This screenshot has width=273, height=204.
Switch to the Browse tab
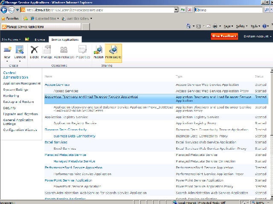tap(40, 40)
